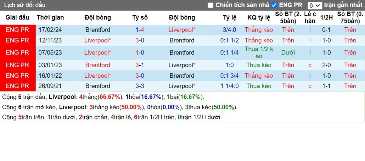Click the 1 1/4:0 handicap odds
365x161 pixels.
tap(230, 86)
